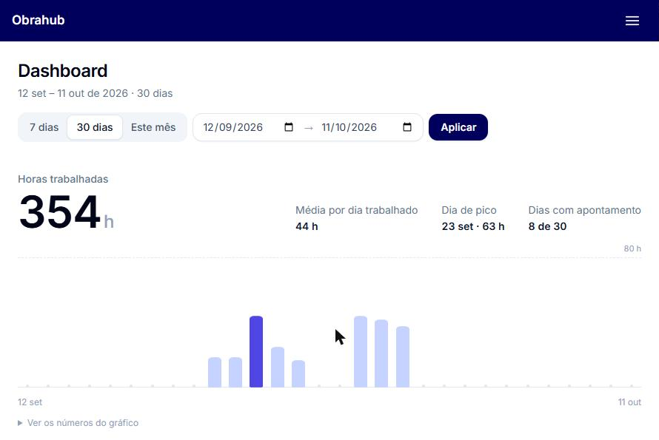659x440 pixels.
Task: Open the hamburger menu icon
Action: point(632,21)
